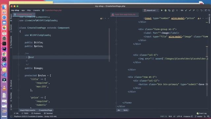This screenshot has width=211, height=119.
Task: Fold the 'price' rules array
Action: click(18, 98)
